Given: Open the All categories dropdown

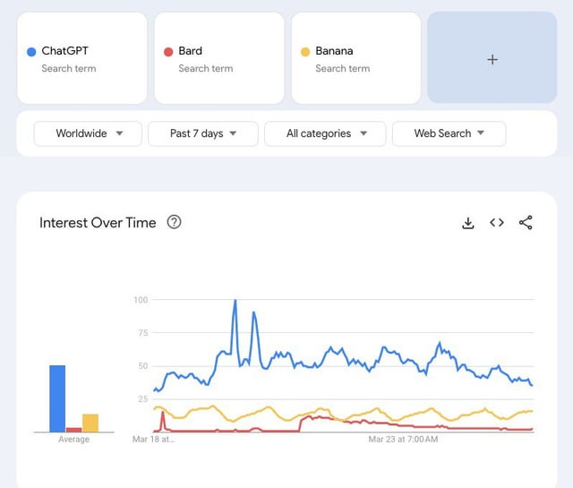Looking at the screenshot, I should 325,133.
